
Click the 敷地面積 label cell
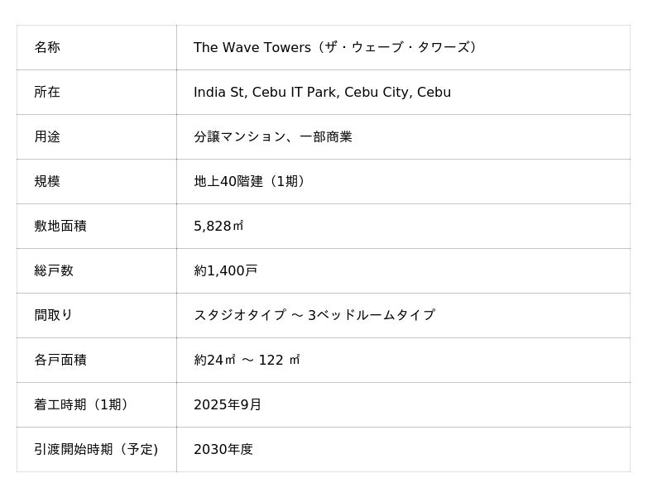60,227
